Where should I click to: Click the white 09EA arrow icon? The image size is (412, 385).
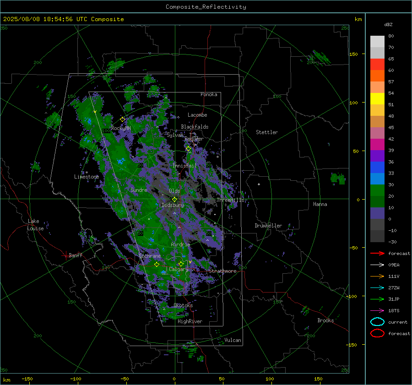pyautogui.click(x=377, y=265)
